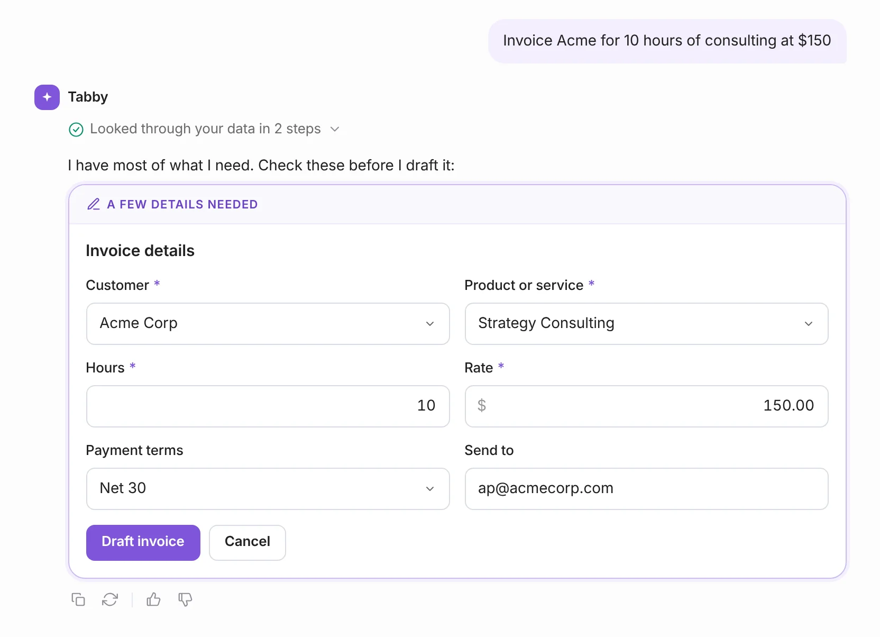The image size is (880, 637).
Task: Regenerate the response with the refresh icon
Action: pos(110,599)
